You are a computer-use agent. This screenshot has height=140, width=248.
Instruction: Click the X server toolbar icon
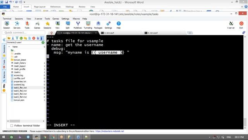click(x=231, y=25)
